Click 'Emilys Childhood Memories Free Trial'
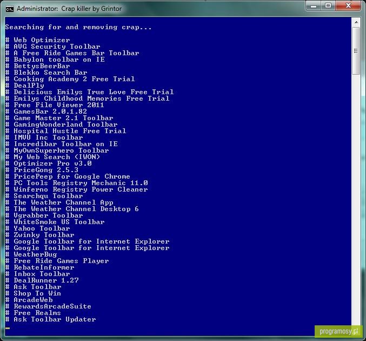366x341 pixels. click(87, 99)
